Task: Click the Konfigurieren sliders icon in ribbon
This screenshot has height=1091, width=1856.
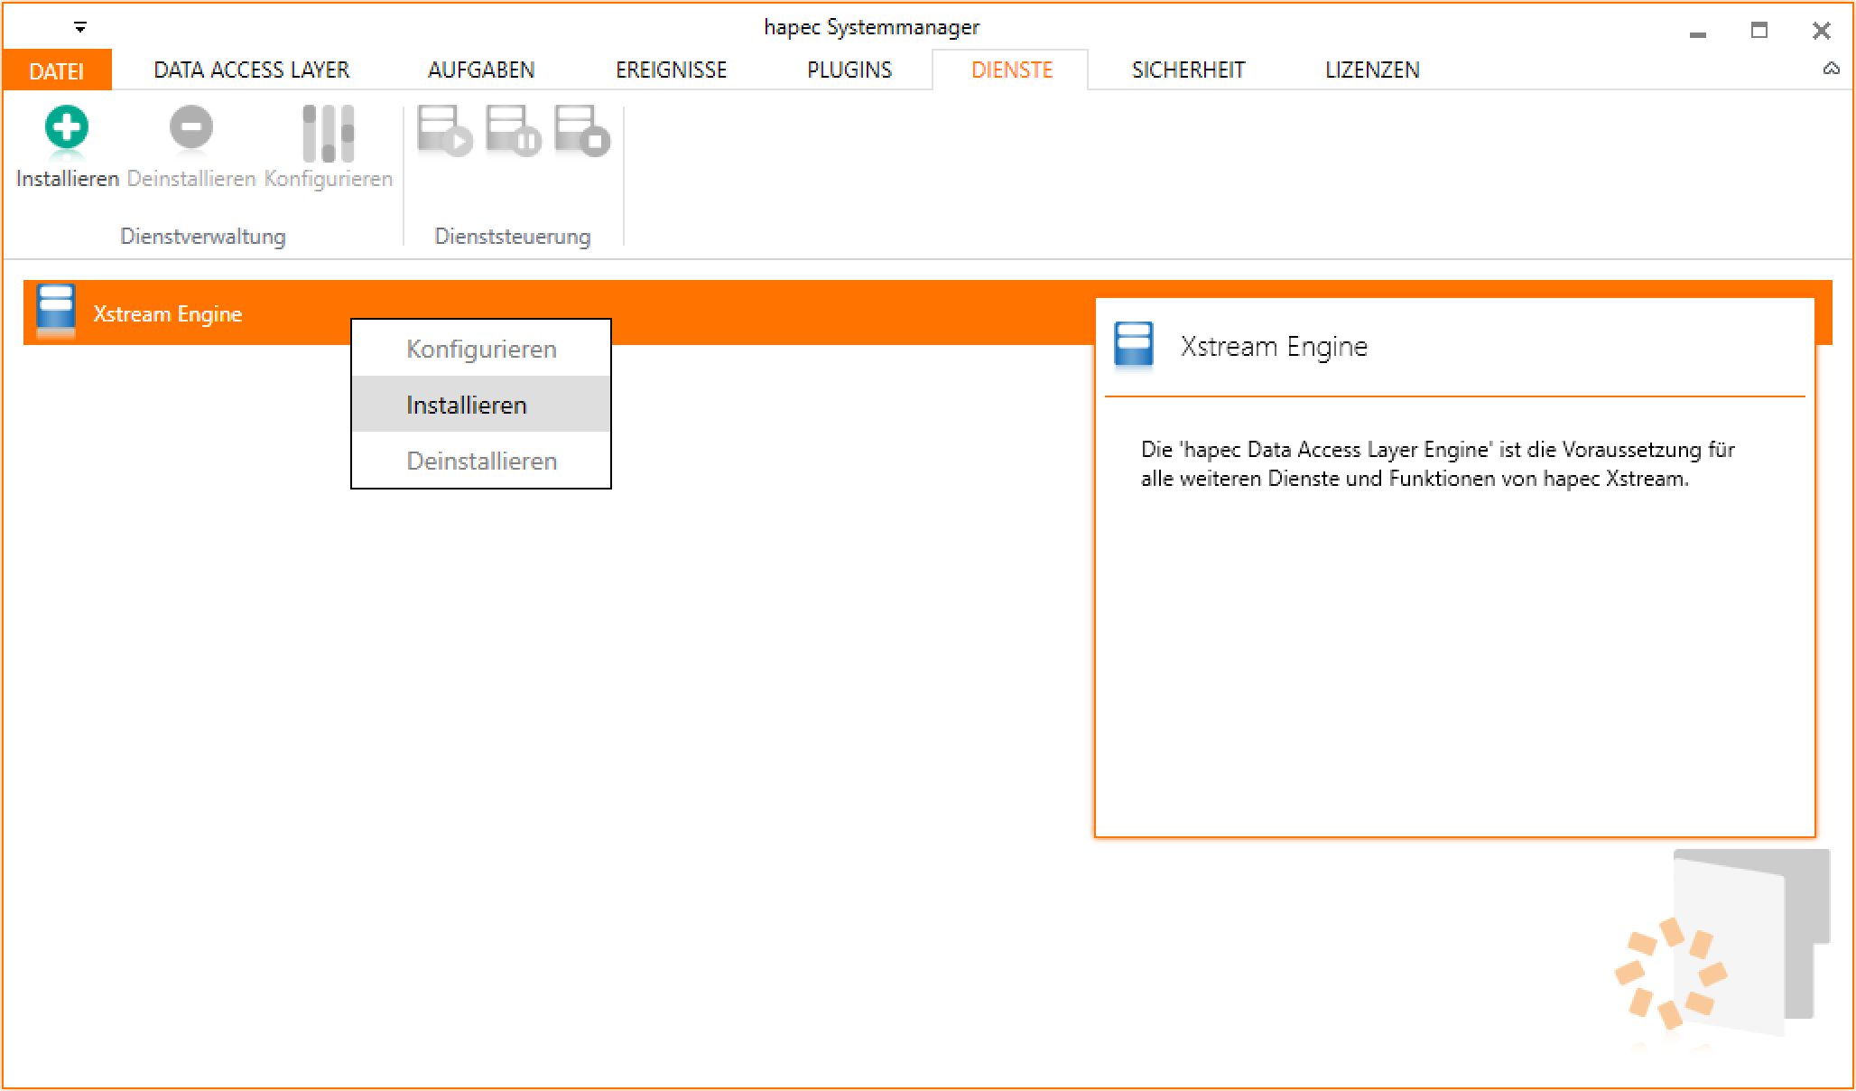Action: pyautogui.click(x=328, y=134)
